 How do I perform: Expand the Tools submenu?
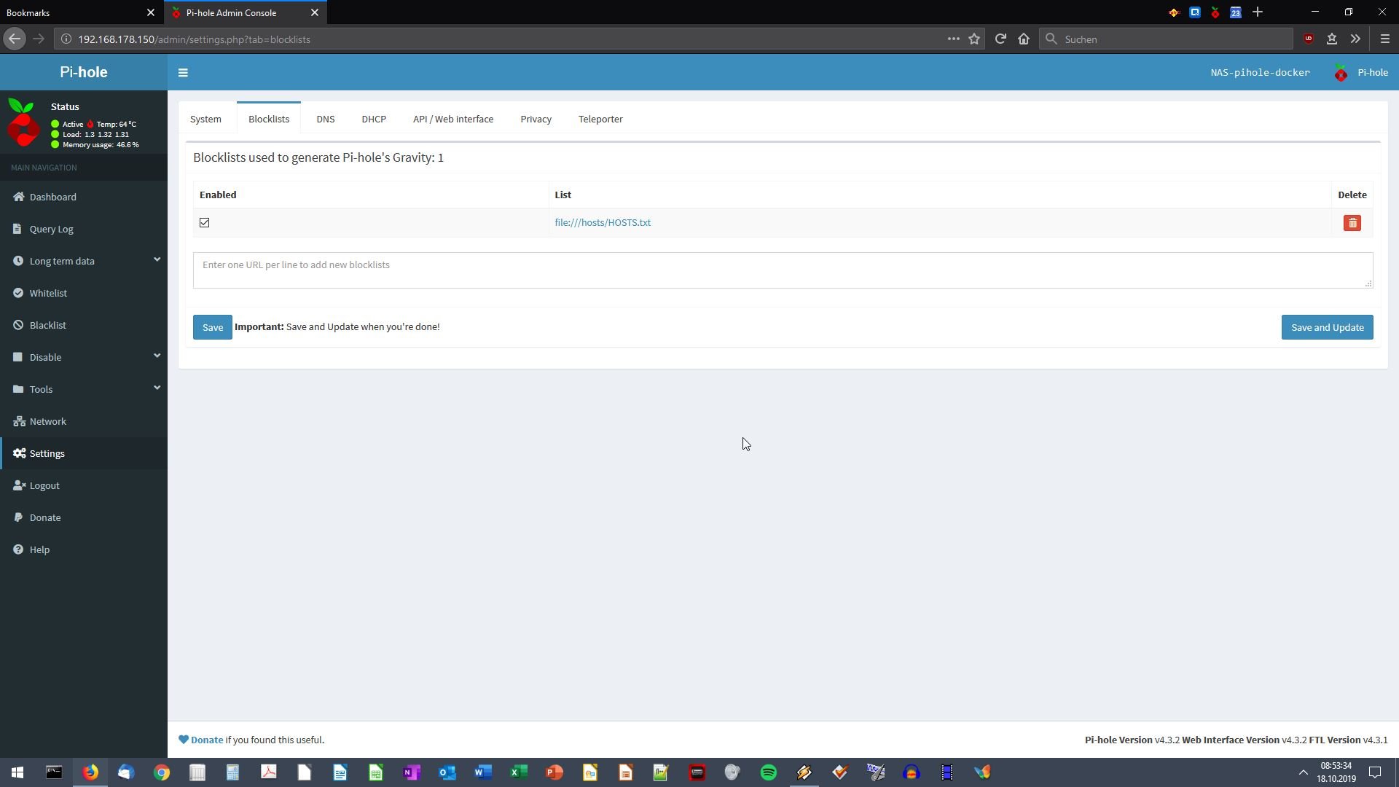[84, 389]
